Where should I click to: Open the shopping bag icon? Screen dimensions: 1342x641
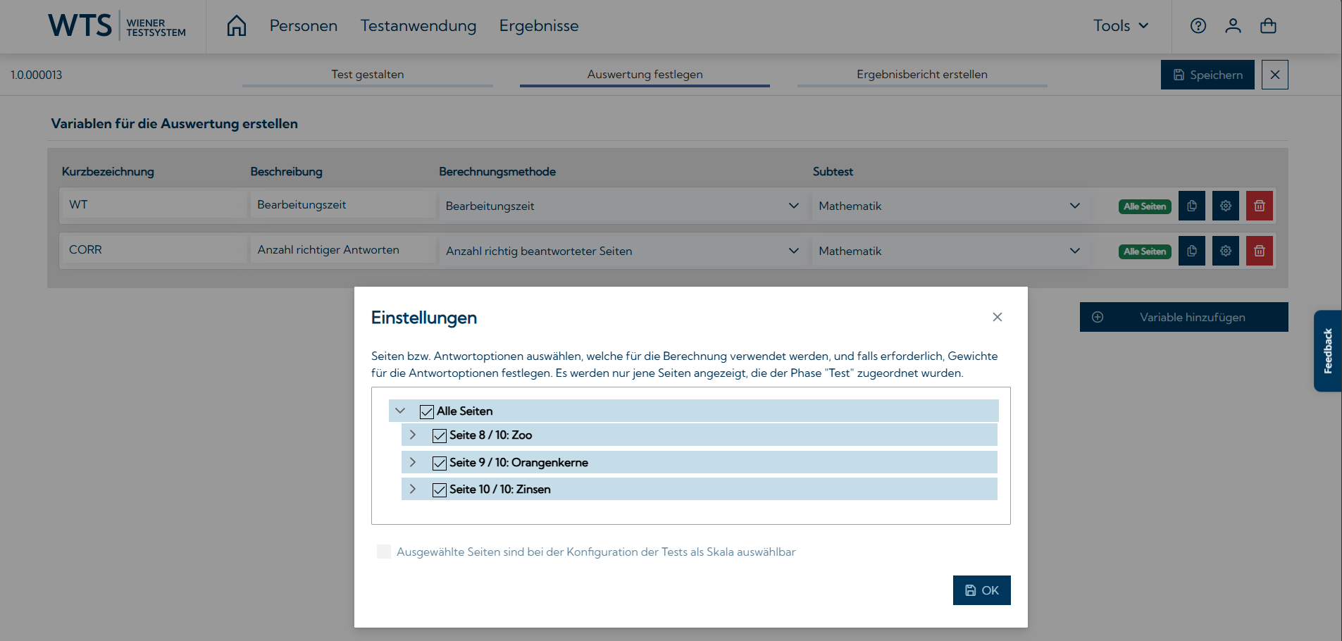(x=1268, y=26)
